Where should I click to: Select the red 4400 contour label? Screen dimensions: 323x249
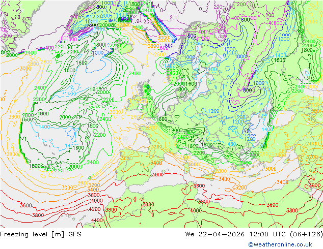[x=97, y=221]
